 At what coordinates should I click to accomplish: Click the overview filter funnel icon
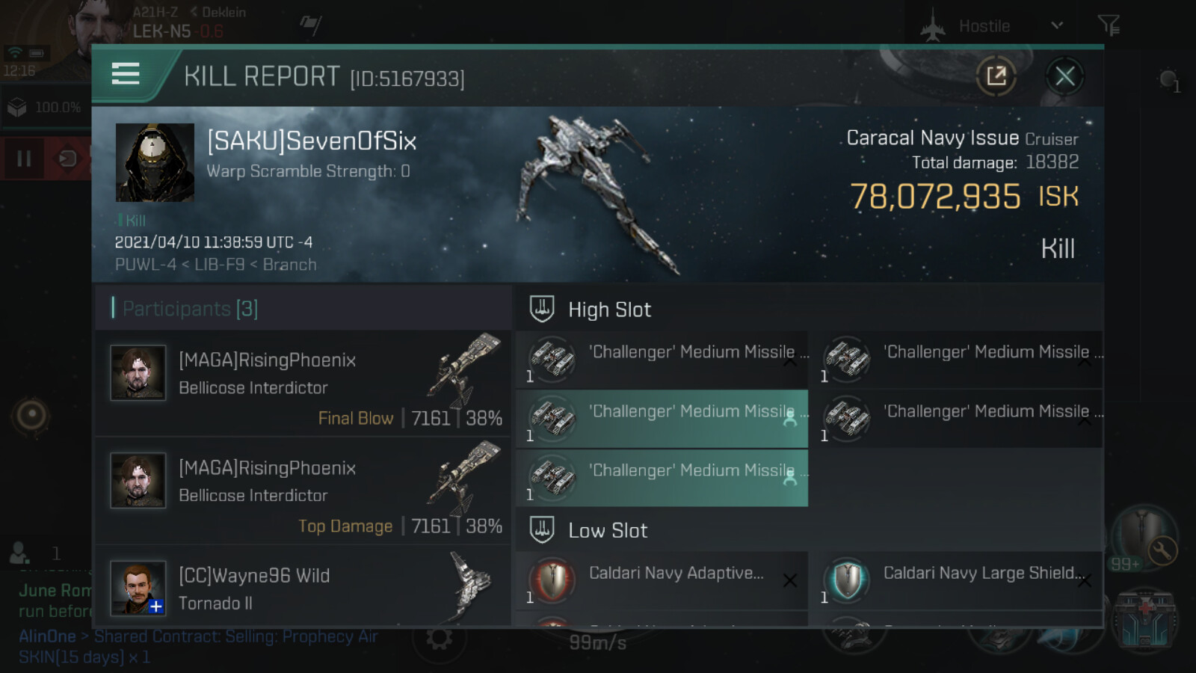coord(1109,25)
